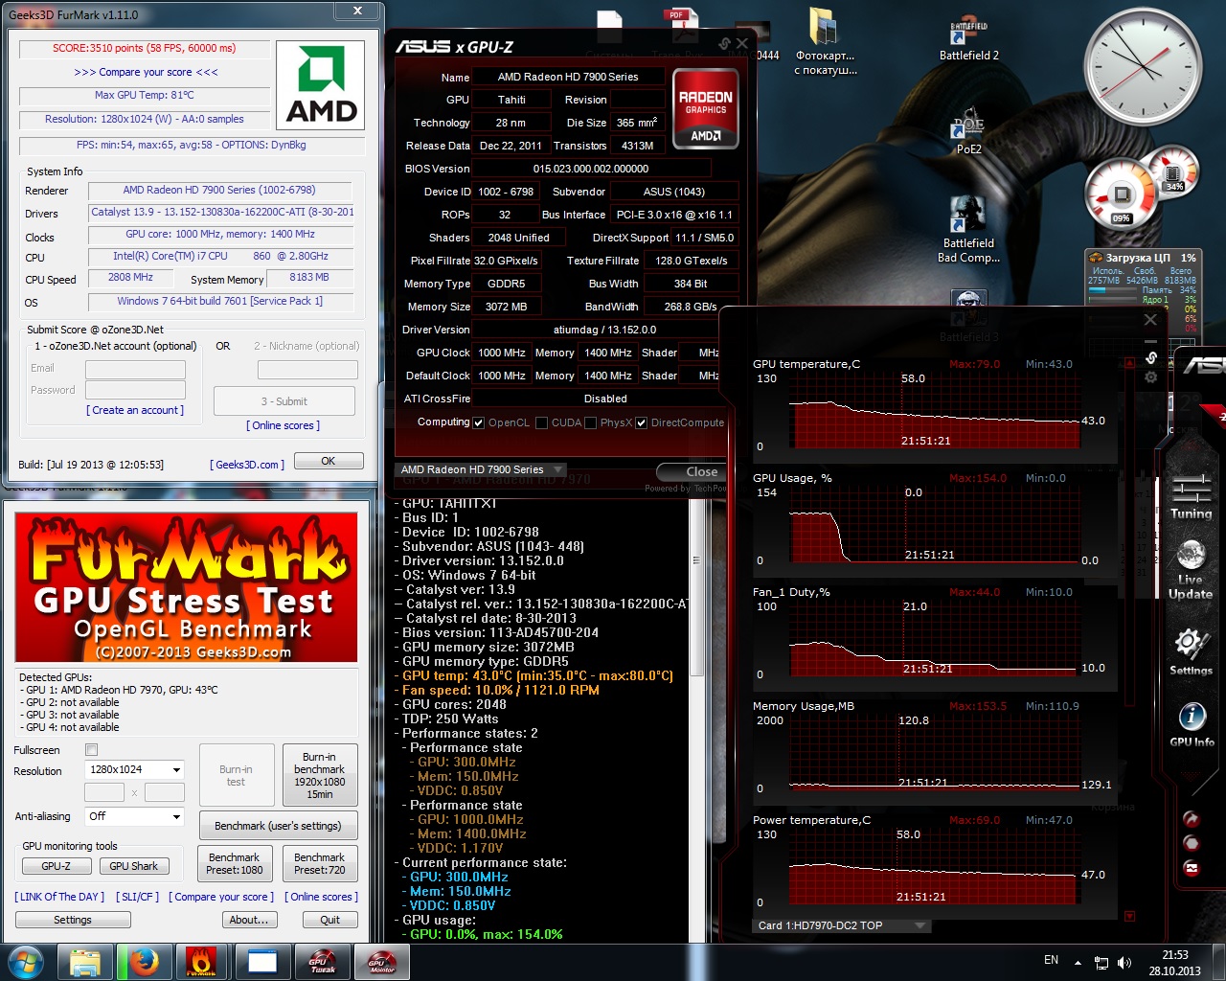The image size is (1226, 981).
Task: Click the link chain icon in GPU-Z title bar
Action: (x=725, y=43)
